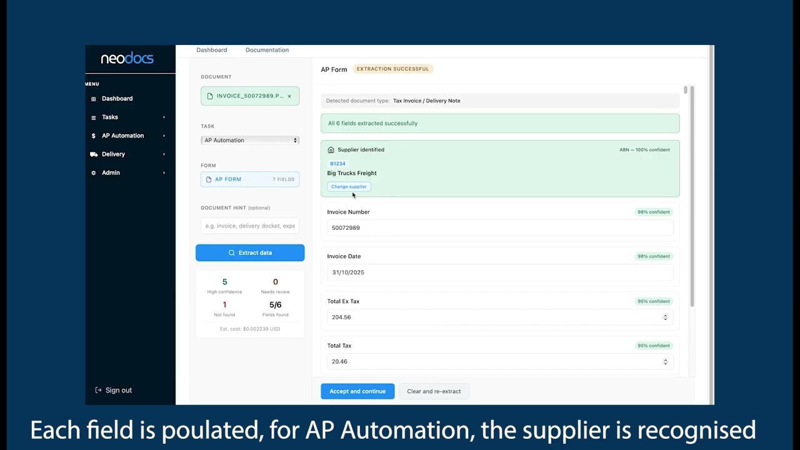Expand the AP Automation sidebar chevron

click(x=164, y=136)
